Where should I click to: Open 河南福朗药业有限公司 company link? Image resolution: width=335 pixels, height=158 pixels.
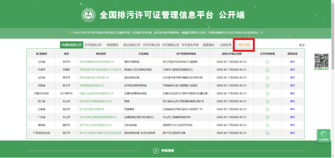tap(92, 85)
